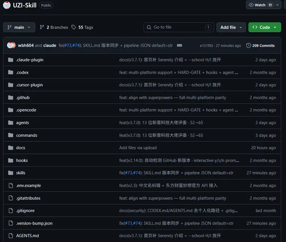This screenshot has width=286, height=242.
Task: Open the .claude-plugin folder icon
Action: pyautogui.click(x=11, y=60)
